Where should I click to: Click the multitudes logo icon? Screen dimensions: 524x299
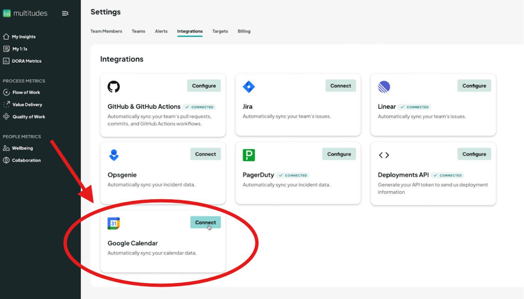(x=7, y=13)
